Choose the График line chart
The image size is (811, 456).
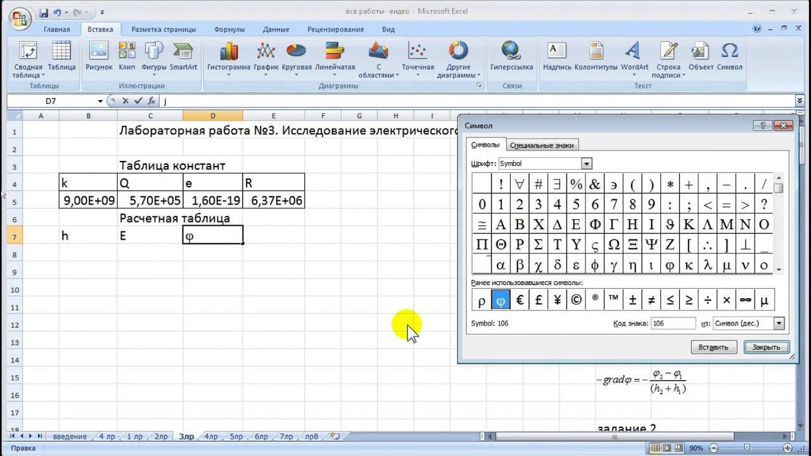tap(266, 60)
